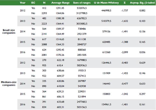Click the EC column header
Viewport: 156px width, 110px height.
point(33,2)
